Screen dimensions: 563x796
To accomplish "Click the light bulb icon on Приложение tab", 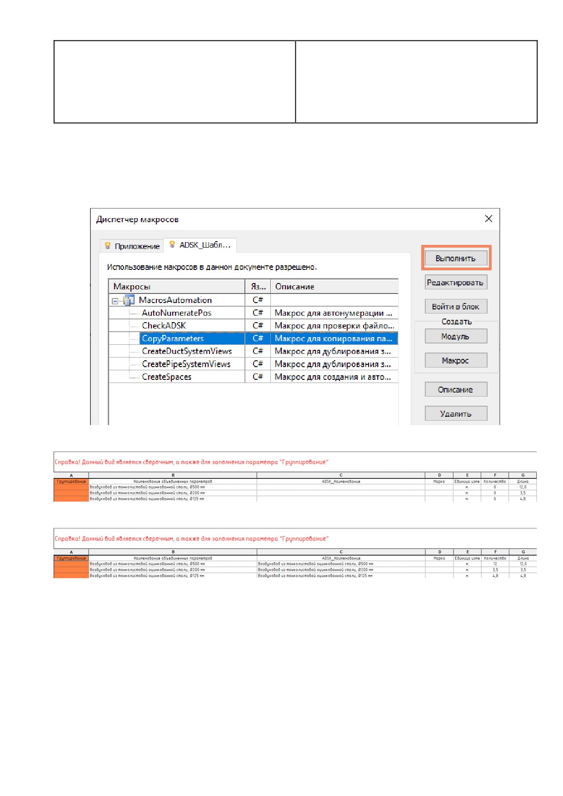I will pyautogui.click(x=108, y=246).
